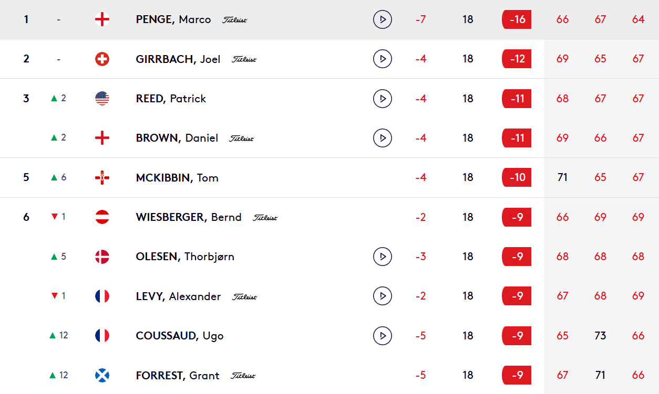Click the England flag beside Marco Penge
Image resolution: width=659 pixels, height=394 pixels.
(102, 20)
